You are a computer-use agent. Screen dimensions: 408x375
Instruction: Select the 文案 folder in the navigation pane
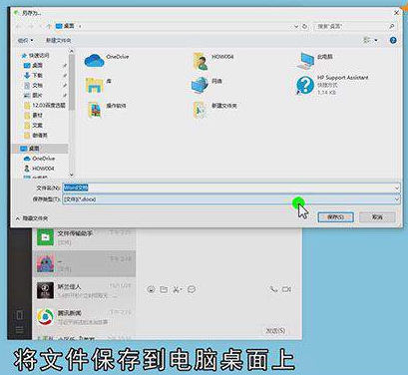click(33, 126)
